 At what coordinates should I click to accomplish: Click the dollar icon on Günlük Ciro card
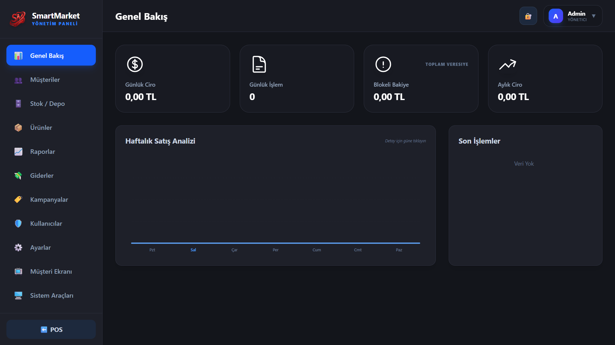pyautogui.click(x=135, y=64)
